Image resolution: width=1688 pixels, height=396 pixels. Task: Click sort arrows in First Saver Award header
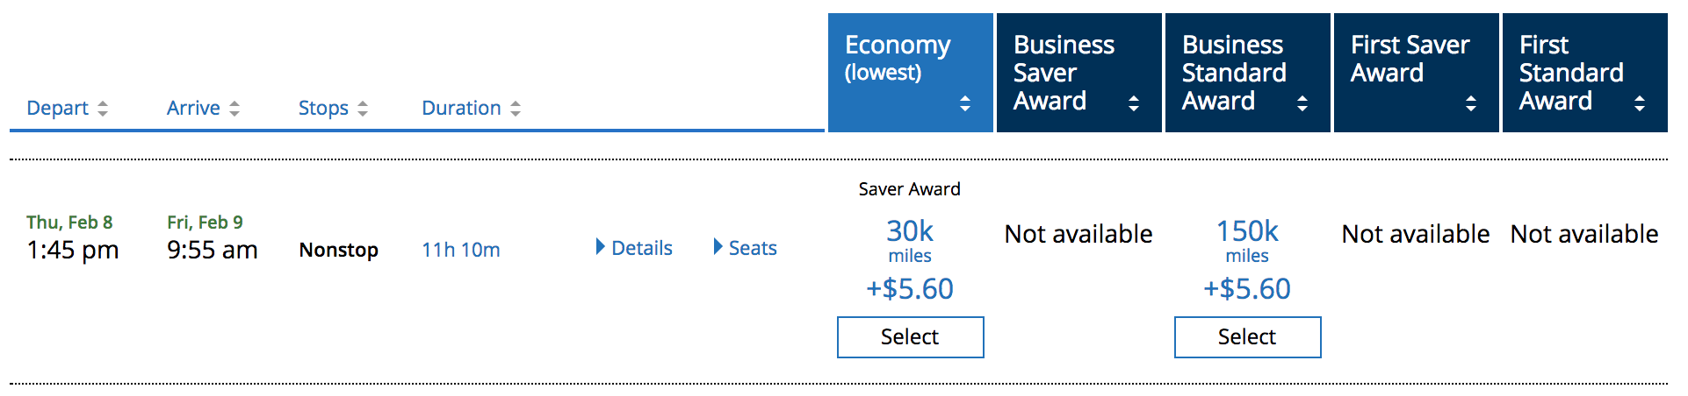1471,103
